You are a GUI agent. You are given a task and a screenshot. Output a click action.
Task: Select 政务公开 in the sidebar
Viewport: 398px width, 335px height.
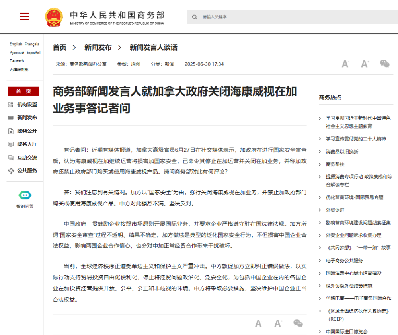pos(27,131)
